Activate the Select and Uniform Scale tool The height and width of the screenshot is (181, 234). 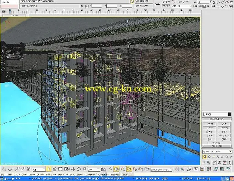click(x=85, y=169)
